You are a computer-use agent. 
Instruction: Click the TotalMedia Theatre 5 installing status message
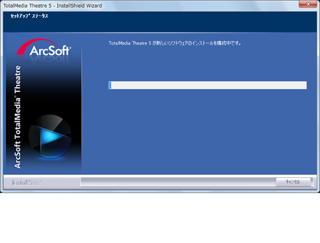coord(175,43)
